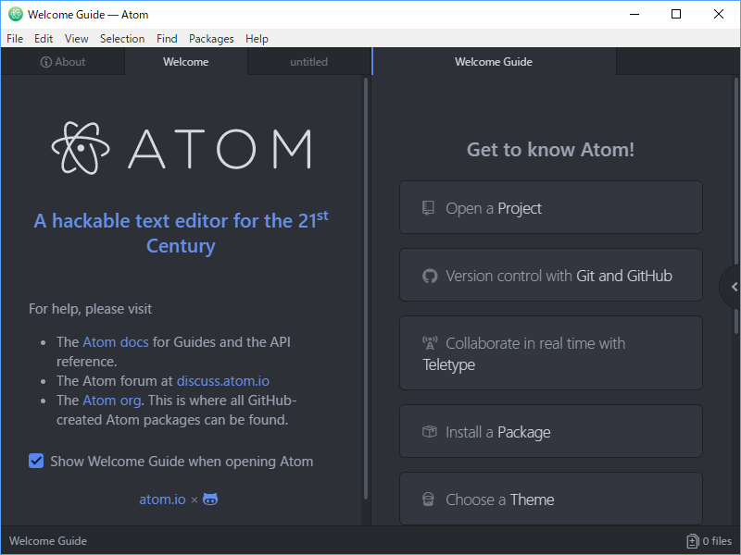Click the Atom logo illustration

[x=81, y=148]
